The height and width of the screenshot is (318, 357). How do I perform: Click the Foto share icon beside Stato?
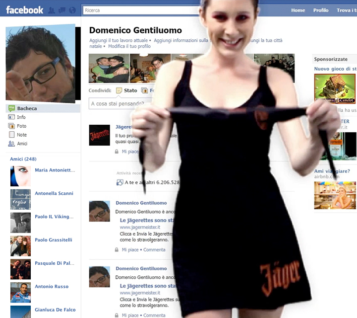pos(144,90)
